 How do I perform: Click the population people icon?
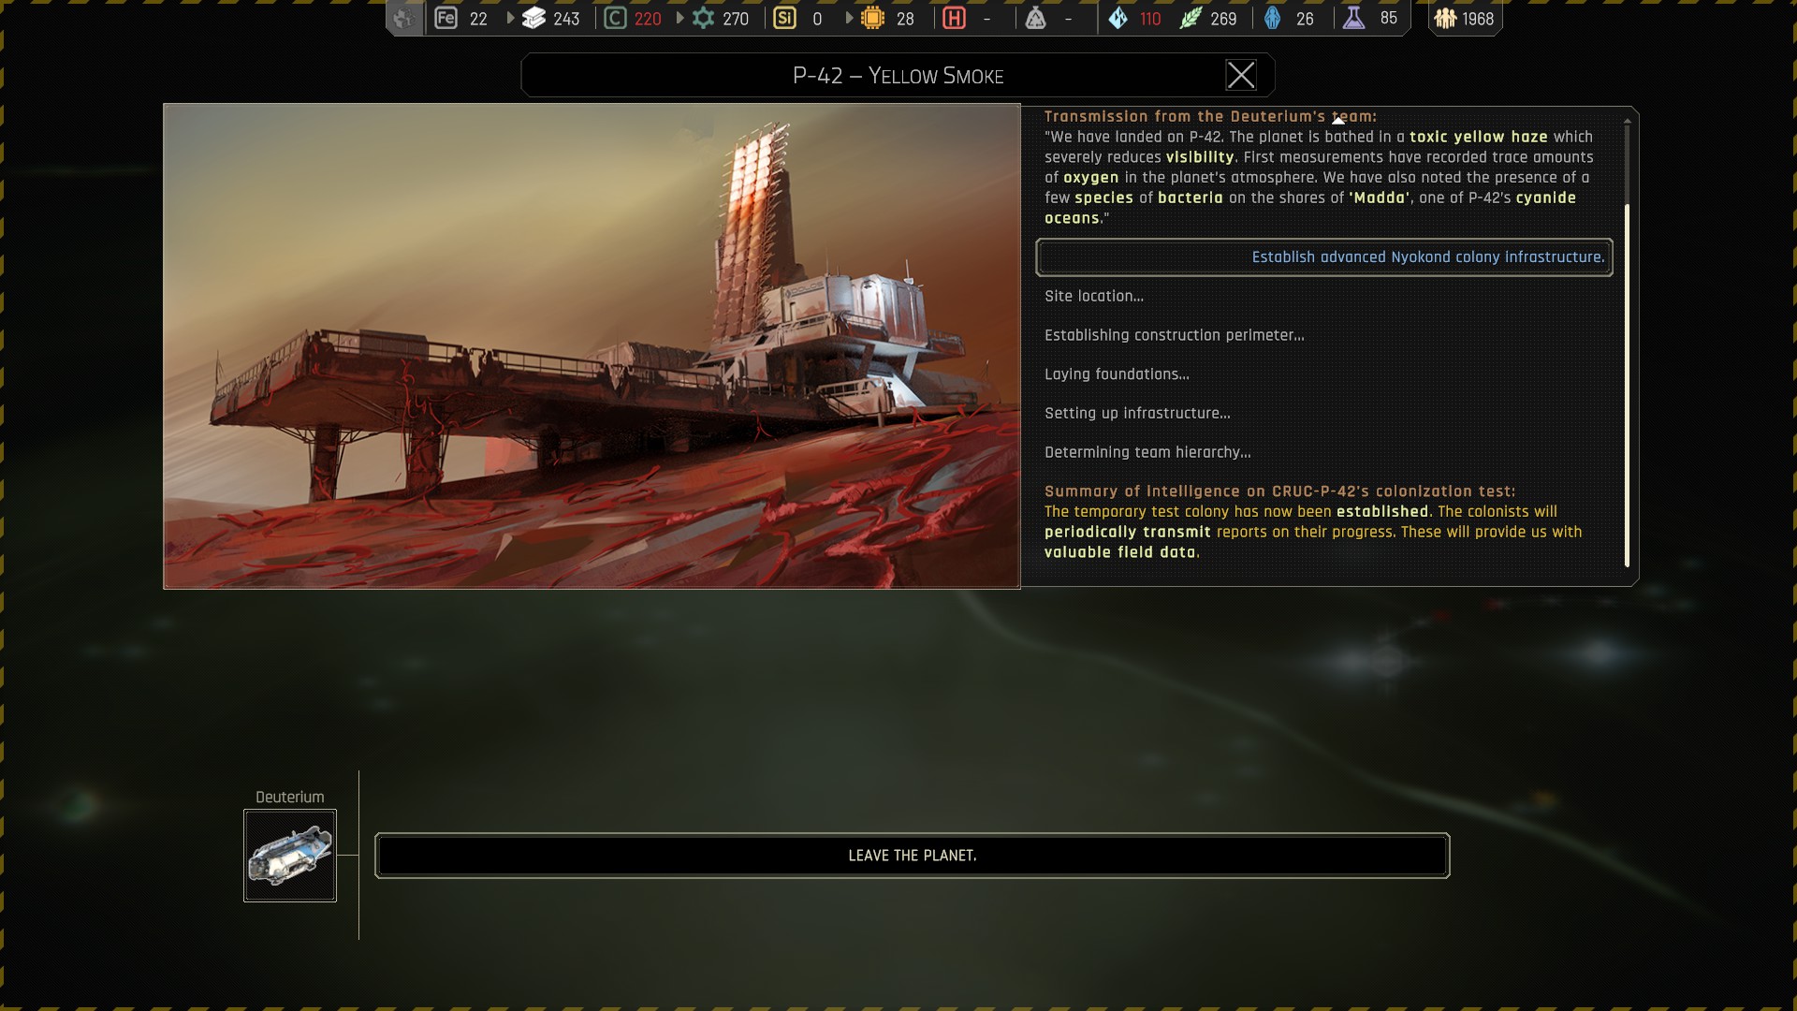coord(1445,18)
